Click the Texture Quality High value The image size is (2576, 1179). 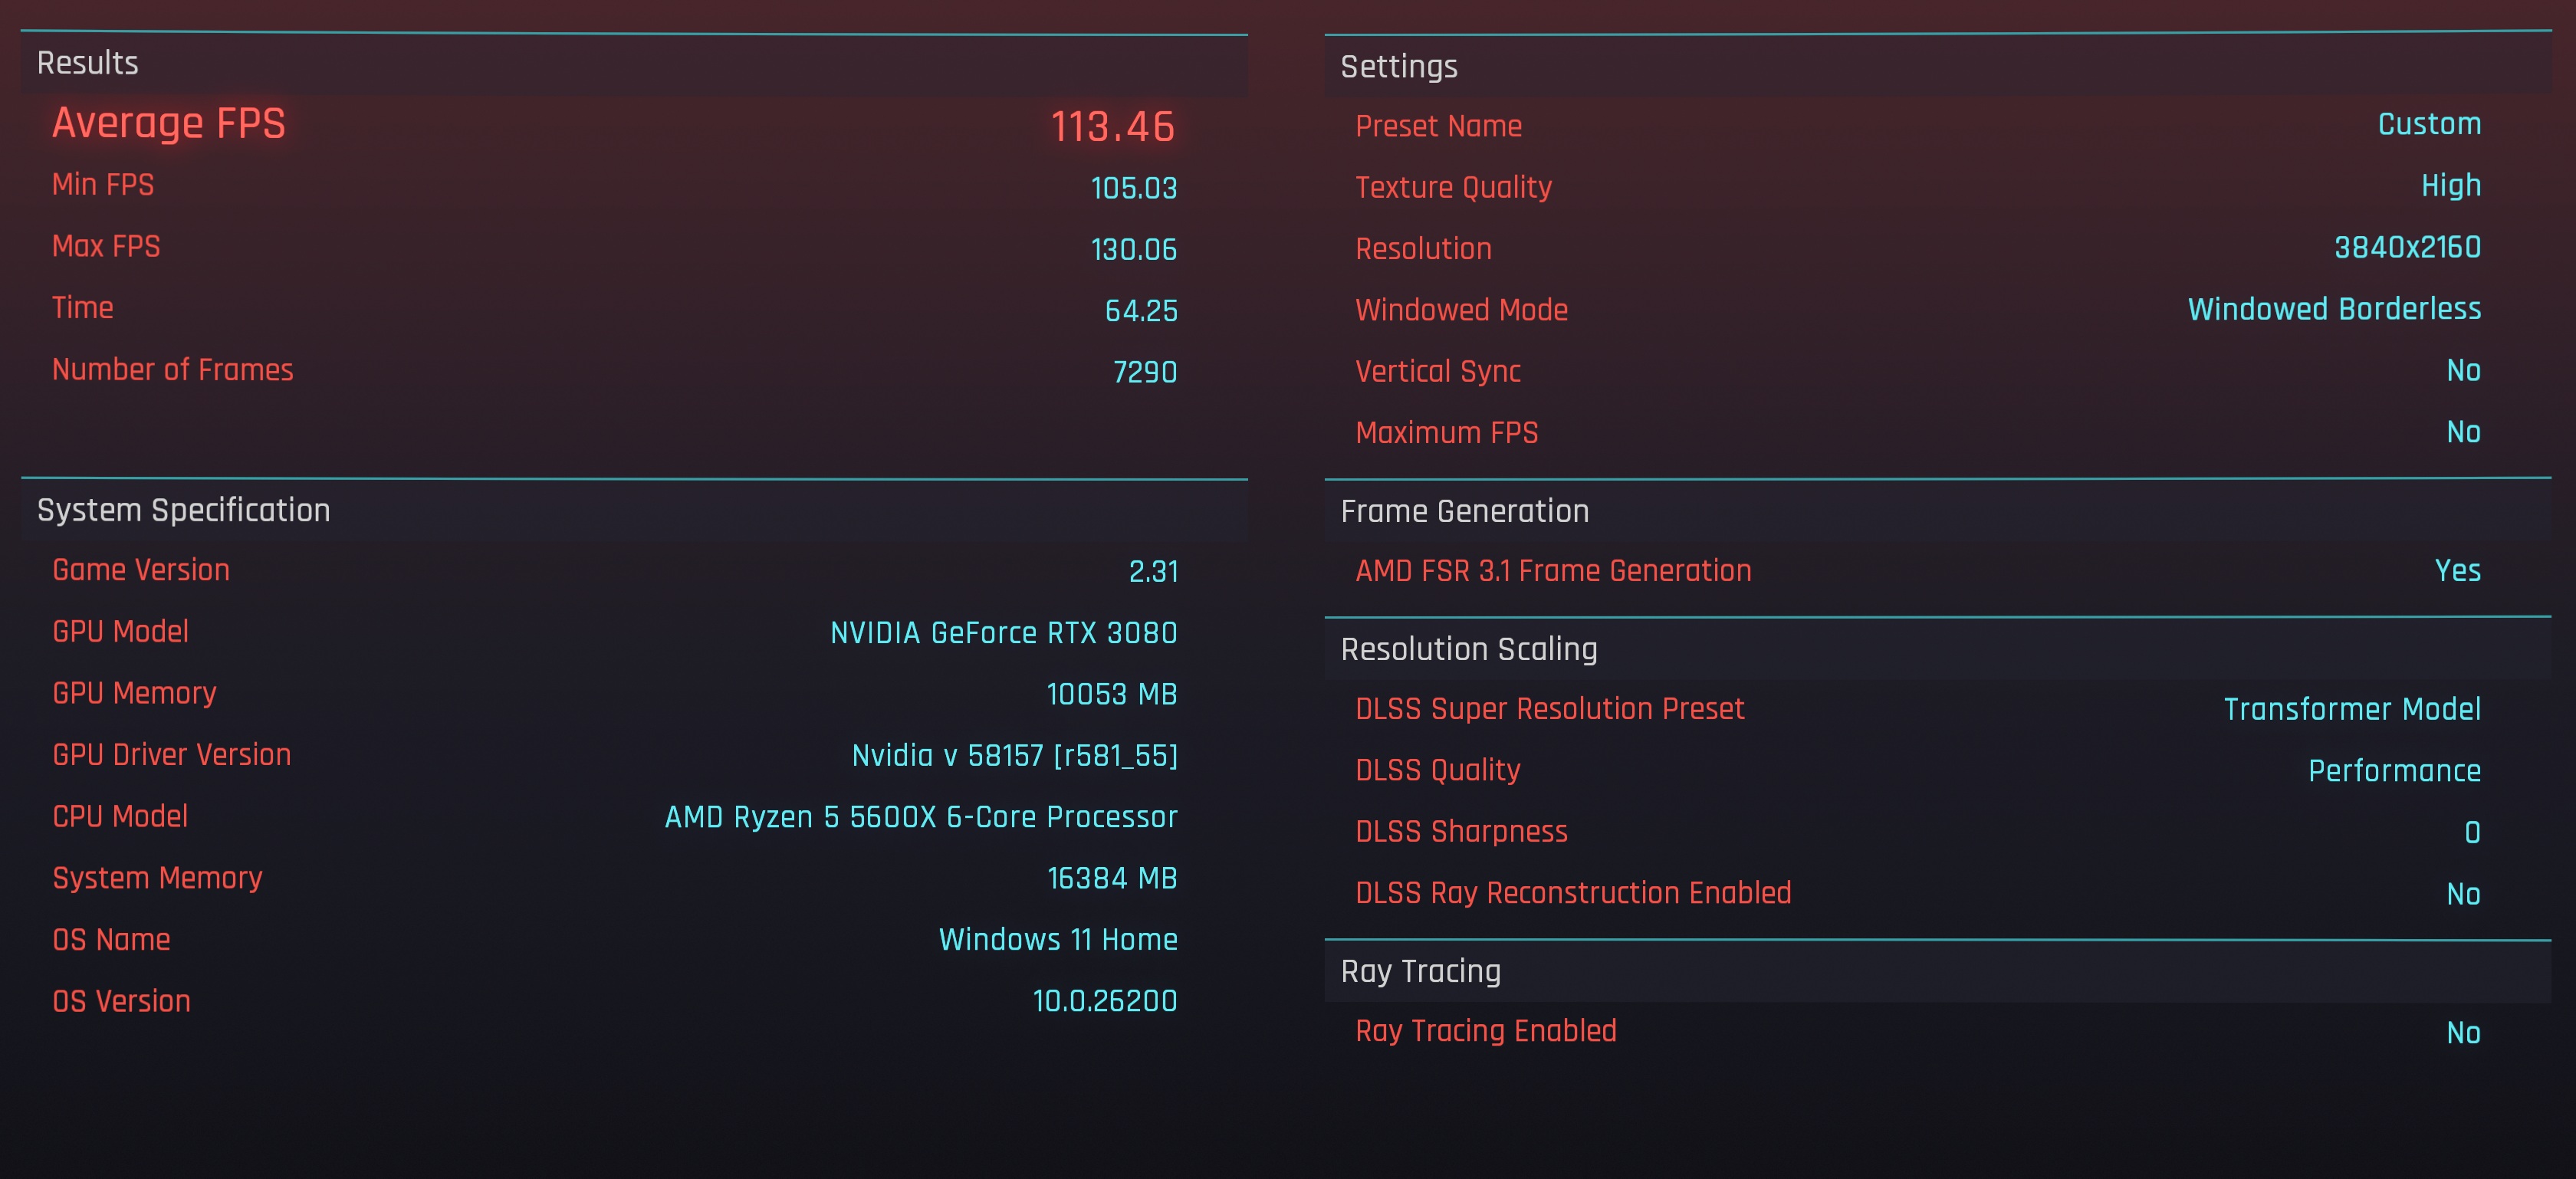(2450, 186)
